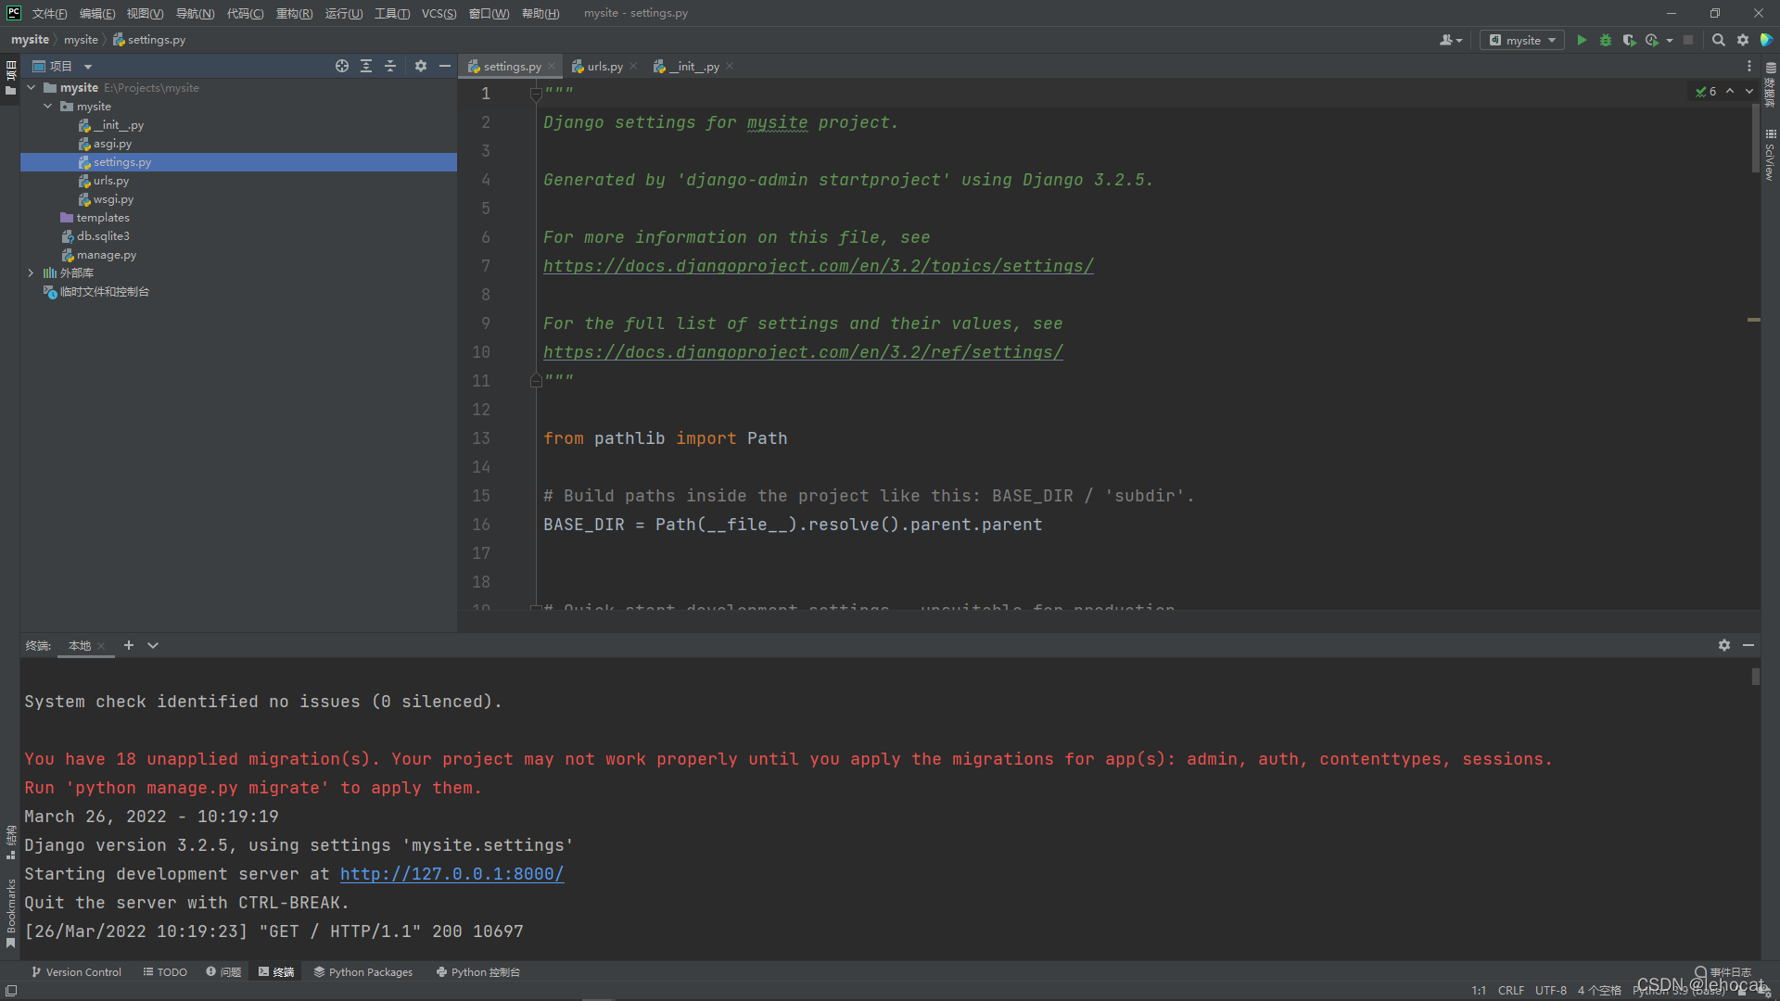Open the user account icon menu
Image resolution: width=1780 pixels, height=1001 pixels.
[1450, 40]
